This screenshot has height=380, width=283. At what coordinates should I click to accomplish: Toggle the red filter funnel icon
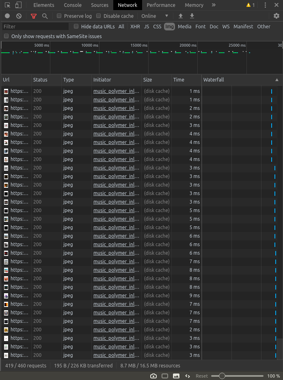point(34,16)
